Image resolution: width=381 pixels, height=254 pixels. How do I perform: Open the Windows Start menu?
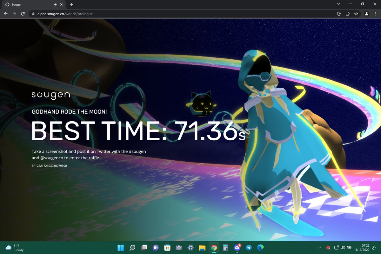(121, 248)
